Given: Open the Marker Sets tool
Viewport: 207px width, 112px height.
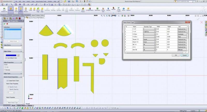Looking at the screenshot, I should click(x=103, y=10).
